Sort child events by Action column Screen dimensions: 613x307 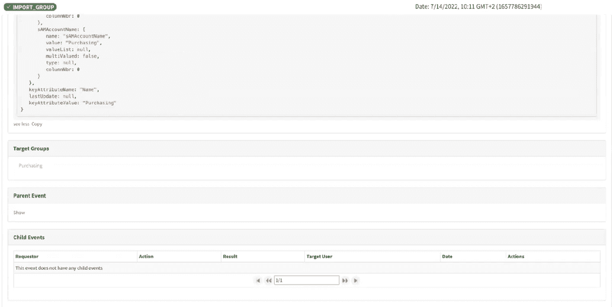click(146, 256)
